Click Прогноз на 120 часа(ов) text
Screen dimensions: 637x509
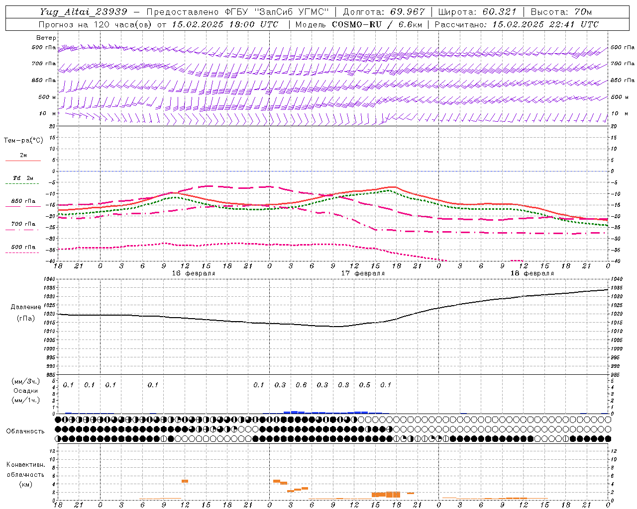[x=96, y=24]
